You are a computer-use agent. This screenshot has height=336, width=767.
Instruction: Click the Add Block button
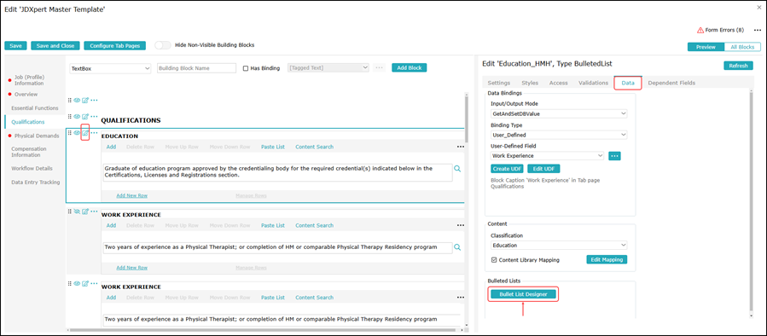[410, 68]
